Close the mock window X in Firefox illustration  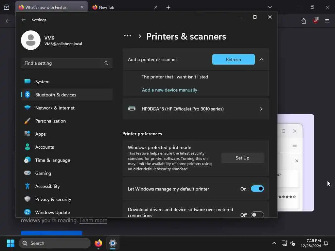(295, 131)
